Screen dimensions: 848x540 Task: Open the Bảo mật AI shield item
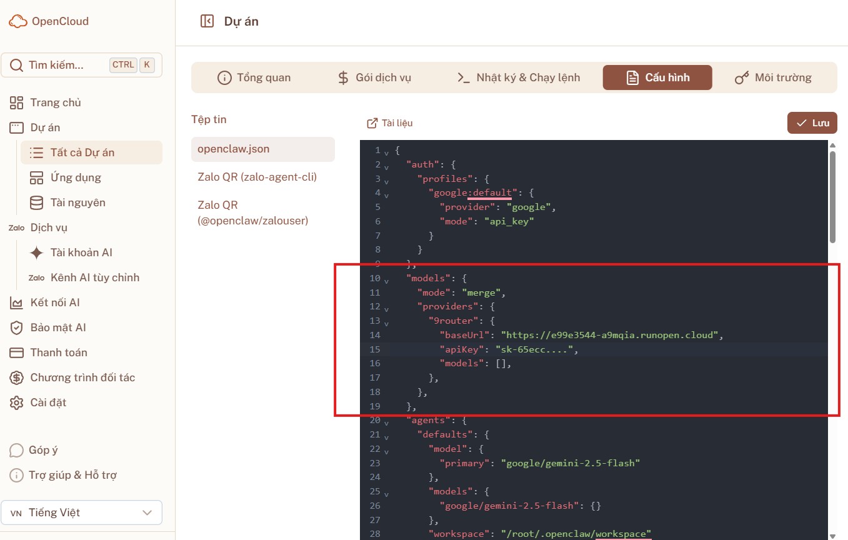pos(58,327)
